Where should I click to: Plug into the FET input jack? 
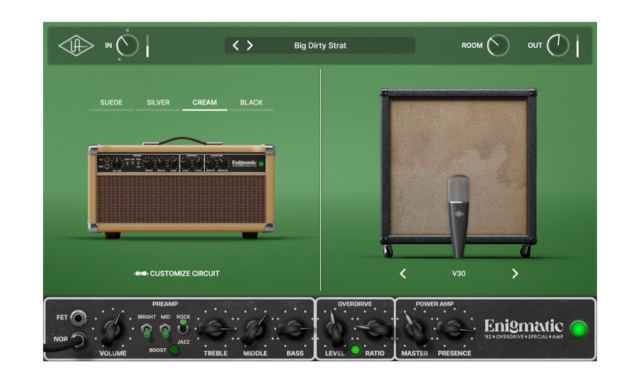78,318
